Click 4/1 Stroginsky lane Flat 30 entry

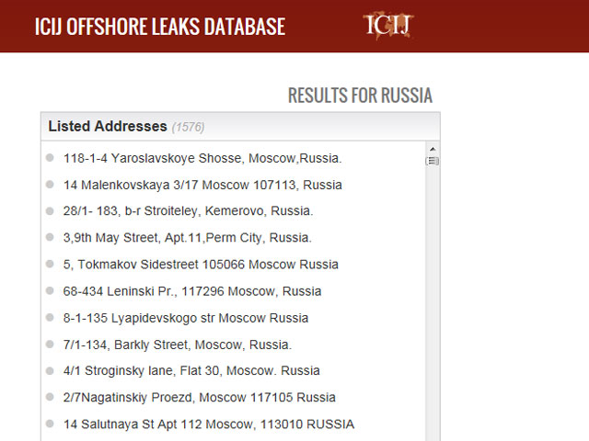click(191, 371)
